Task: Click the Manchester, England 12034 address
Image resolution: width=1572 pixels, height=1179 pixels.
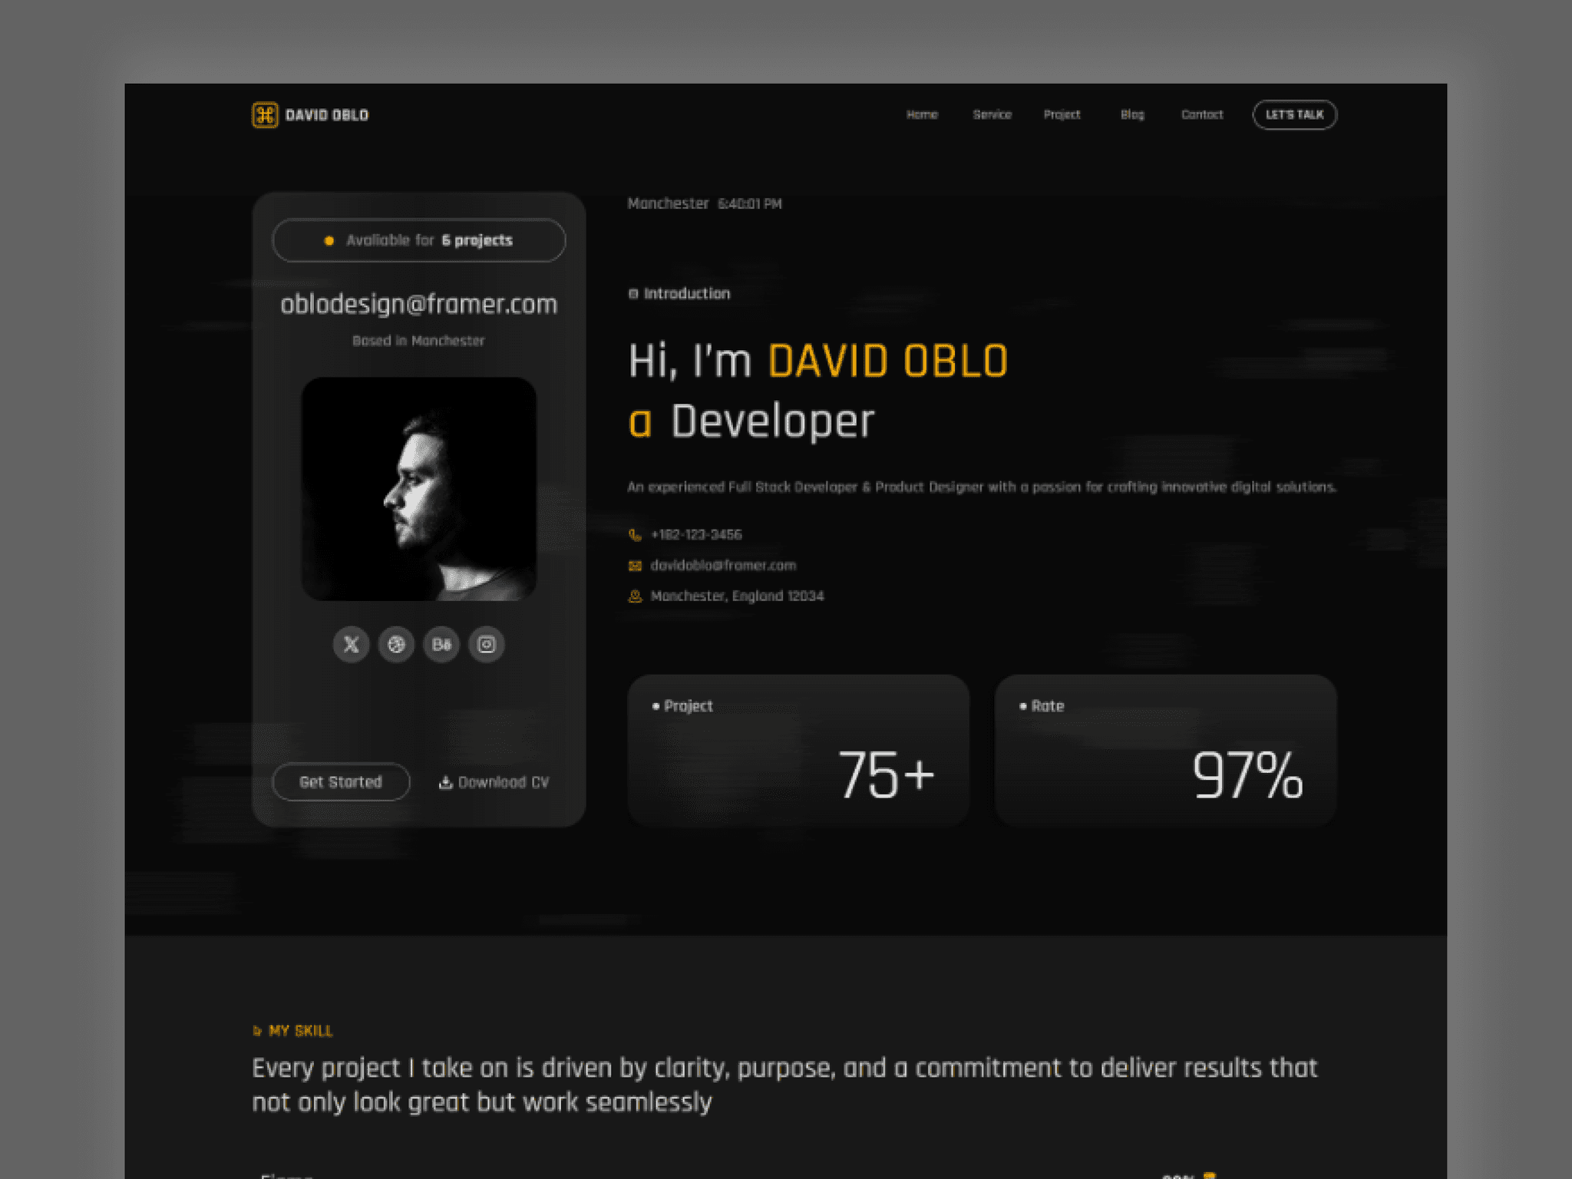Action: pyautogui.click(x=737, y=596)
